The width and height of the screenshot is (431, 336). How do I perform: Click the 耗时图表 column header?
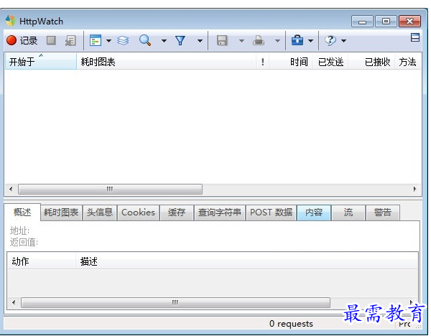167,62
